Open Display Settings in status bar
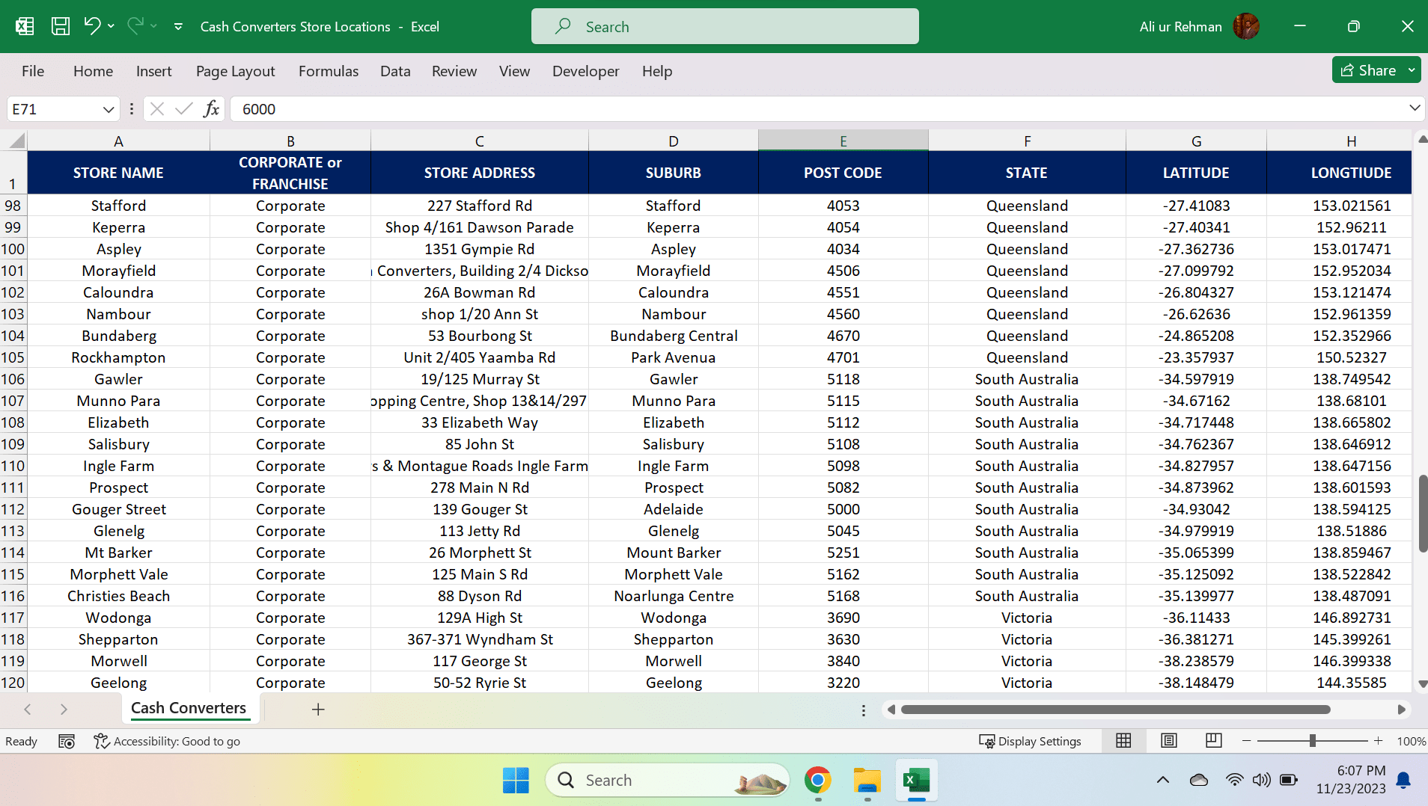1428x806 pixels. (x=1030, y=741)
